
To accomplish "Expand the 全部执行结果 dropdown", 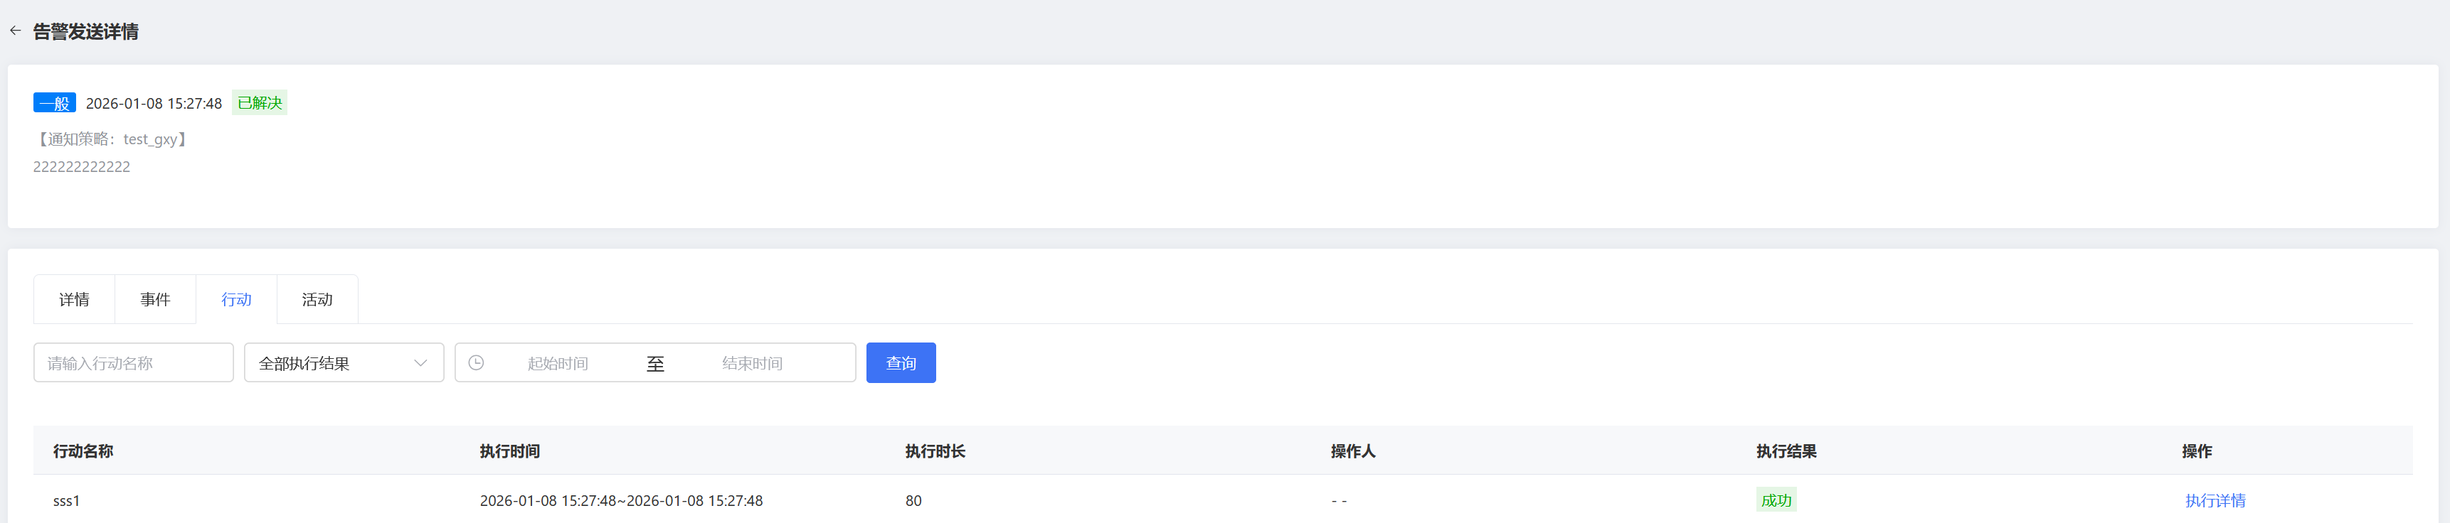I will tap(344, 362).
